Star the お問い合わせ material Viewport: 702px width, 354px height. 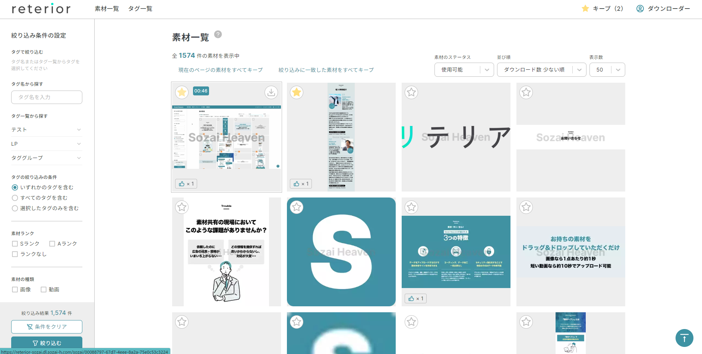pos(526,92)
